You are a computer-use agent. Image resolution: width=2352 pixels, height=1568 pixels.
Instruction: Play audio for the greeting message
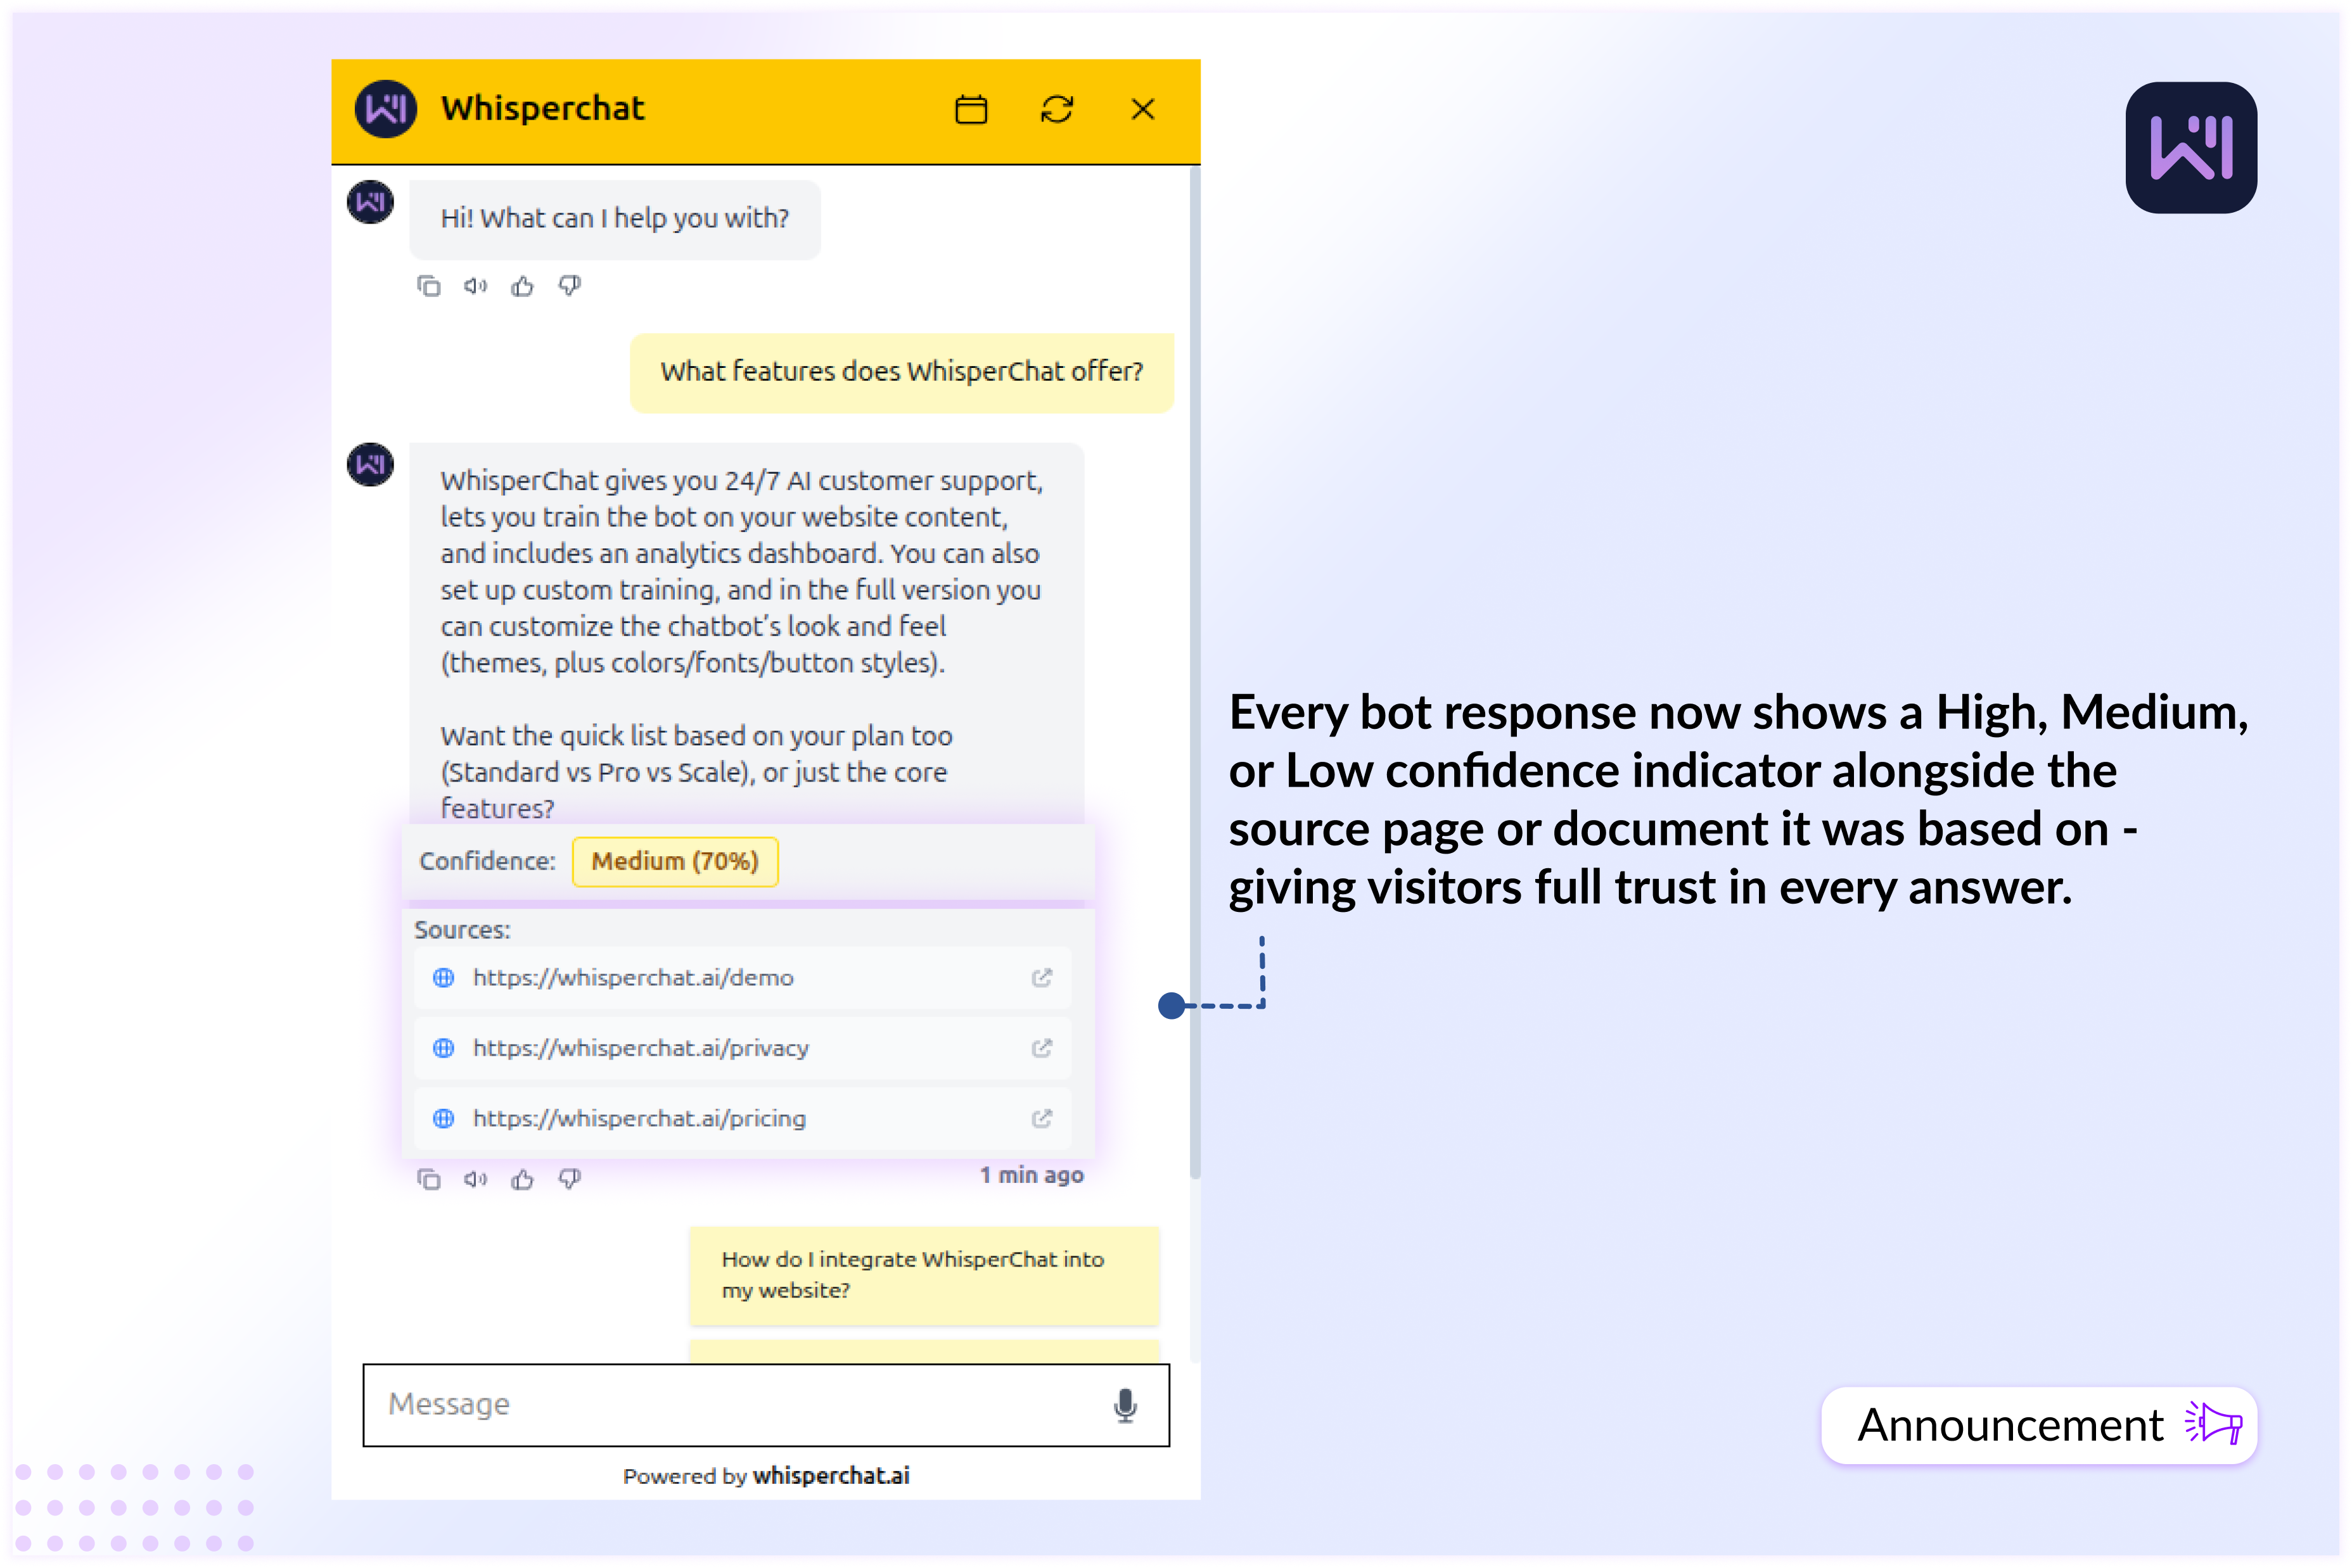click(475, 286)
